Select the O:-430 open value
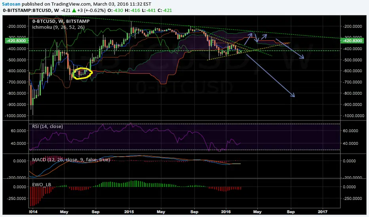Image resolution: width=369 pixels, height=217 pixels. tap(115, 10)
